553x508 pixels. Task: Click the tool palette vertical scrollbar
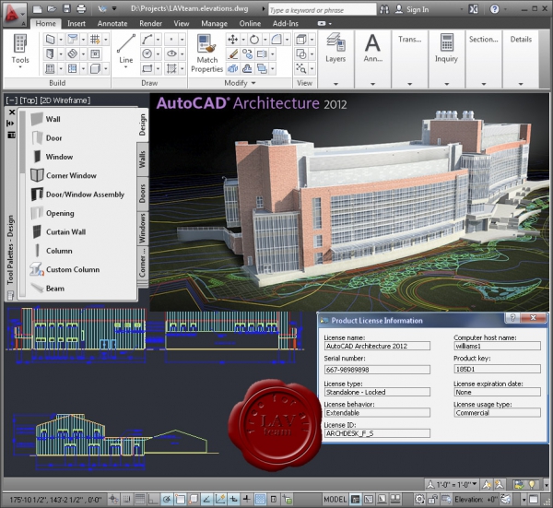pyautogui.click(x=22, y=204)
